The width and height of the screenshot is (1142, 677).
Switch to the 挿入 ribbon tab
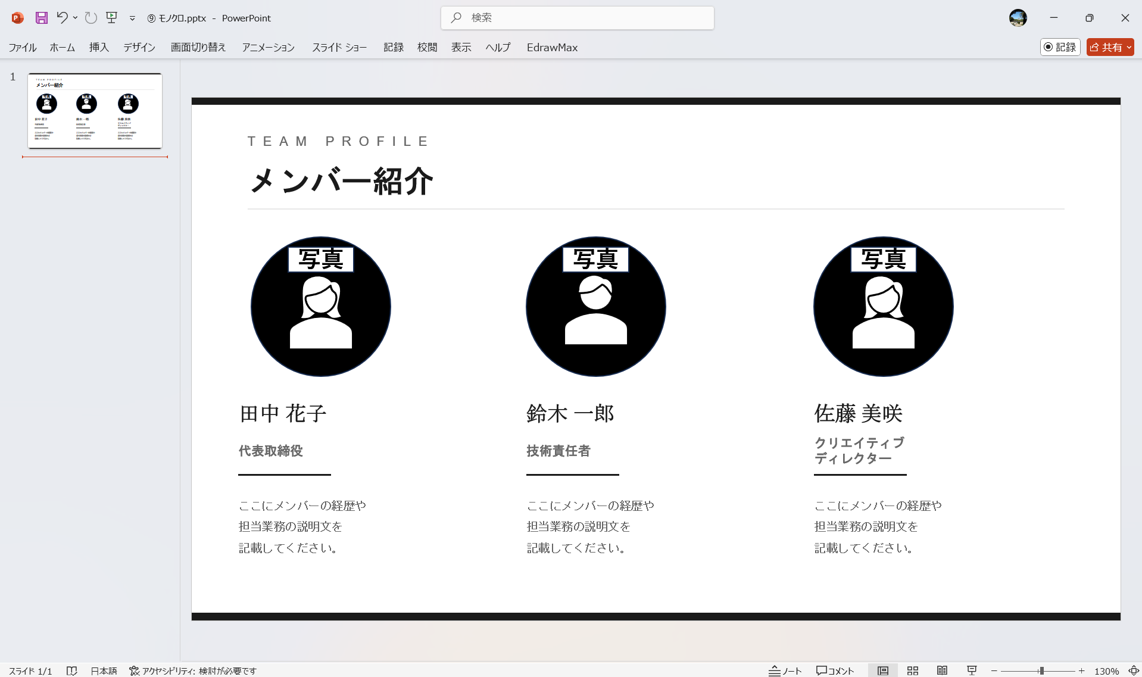pos(98,47)
